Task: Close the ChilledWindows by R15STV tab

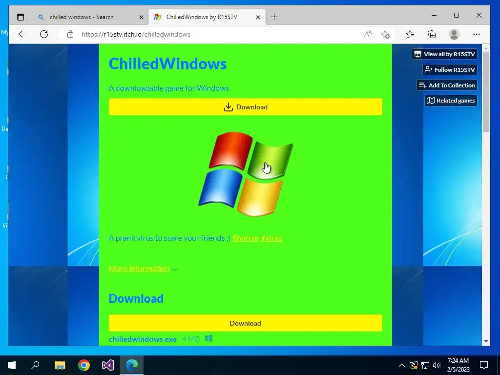Action: (x=258, y=17)
